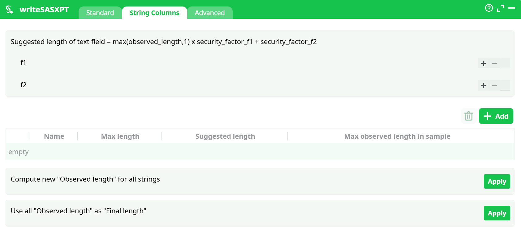This screenshot has width=521, height=229.
Task: Click the Name column header
Action: (54, 136)
